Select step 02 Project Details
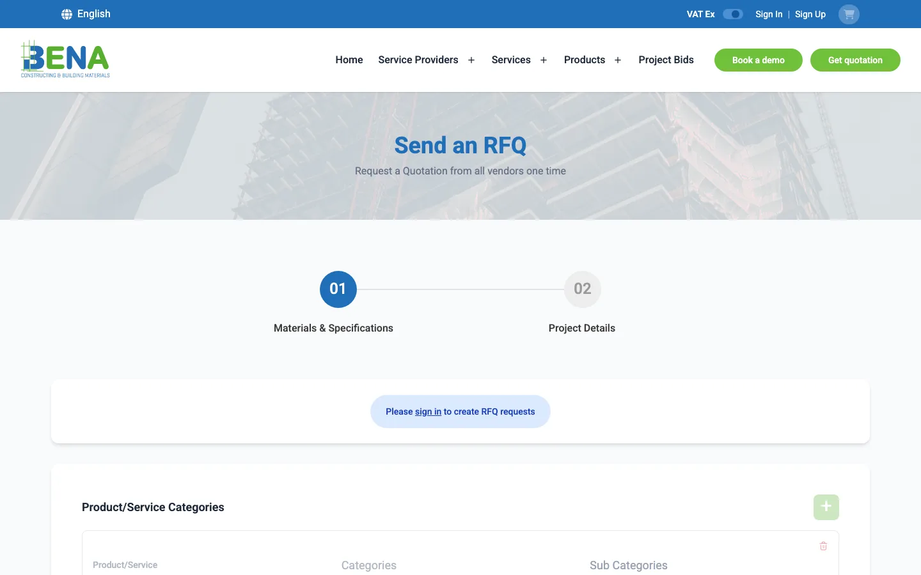 (583, 289)
